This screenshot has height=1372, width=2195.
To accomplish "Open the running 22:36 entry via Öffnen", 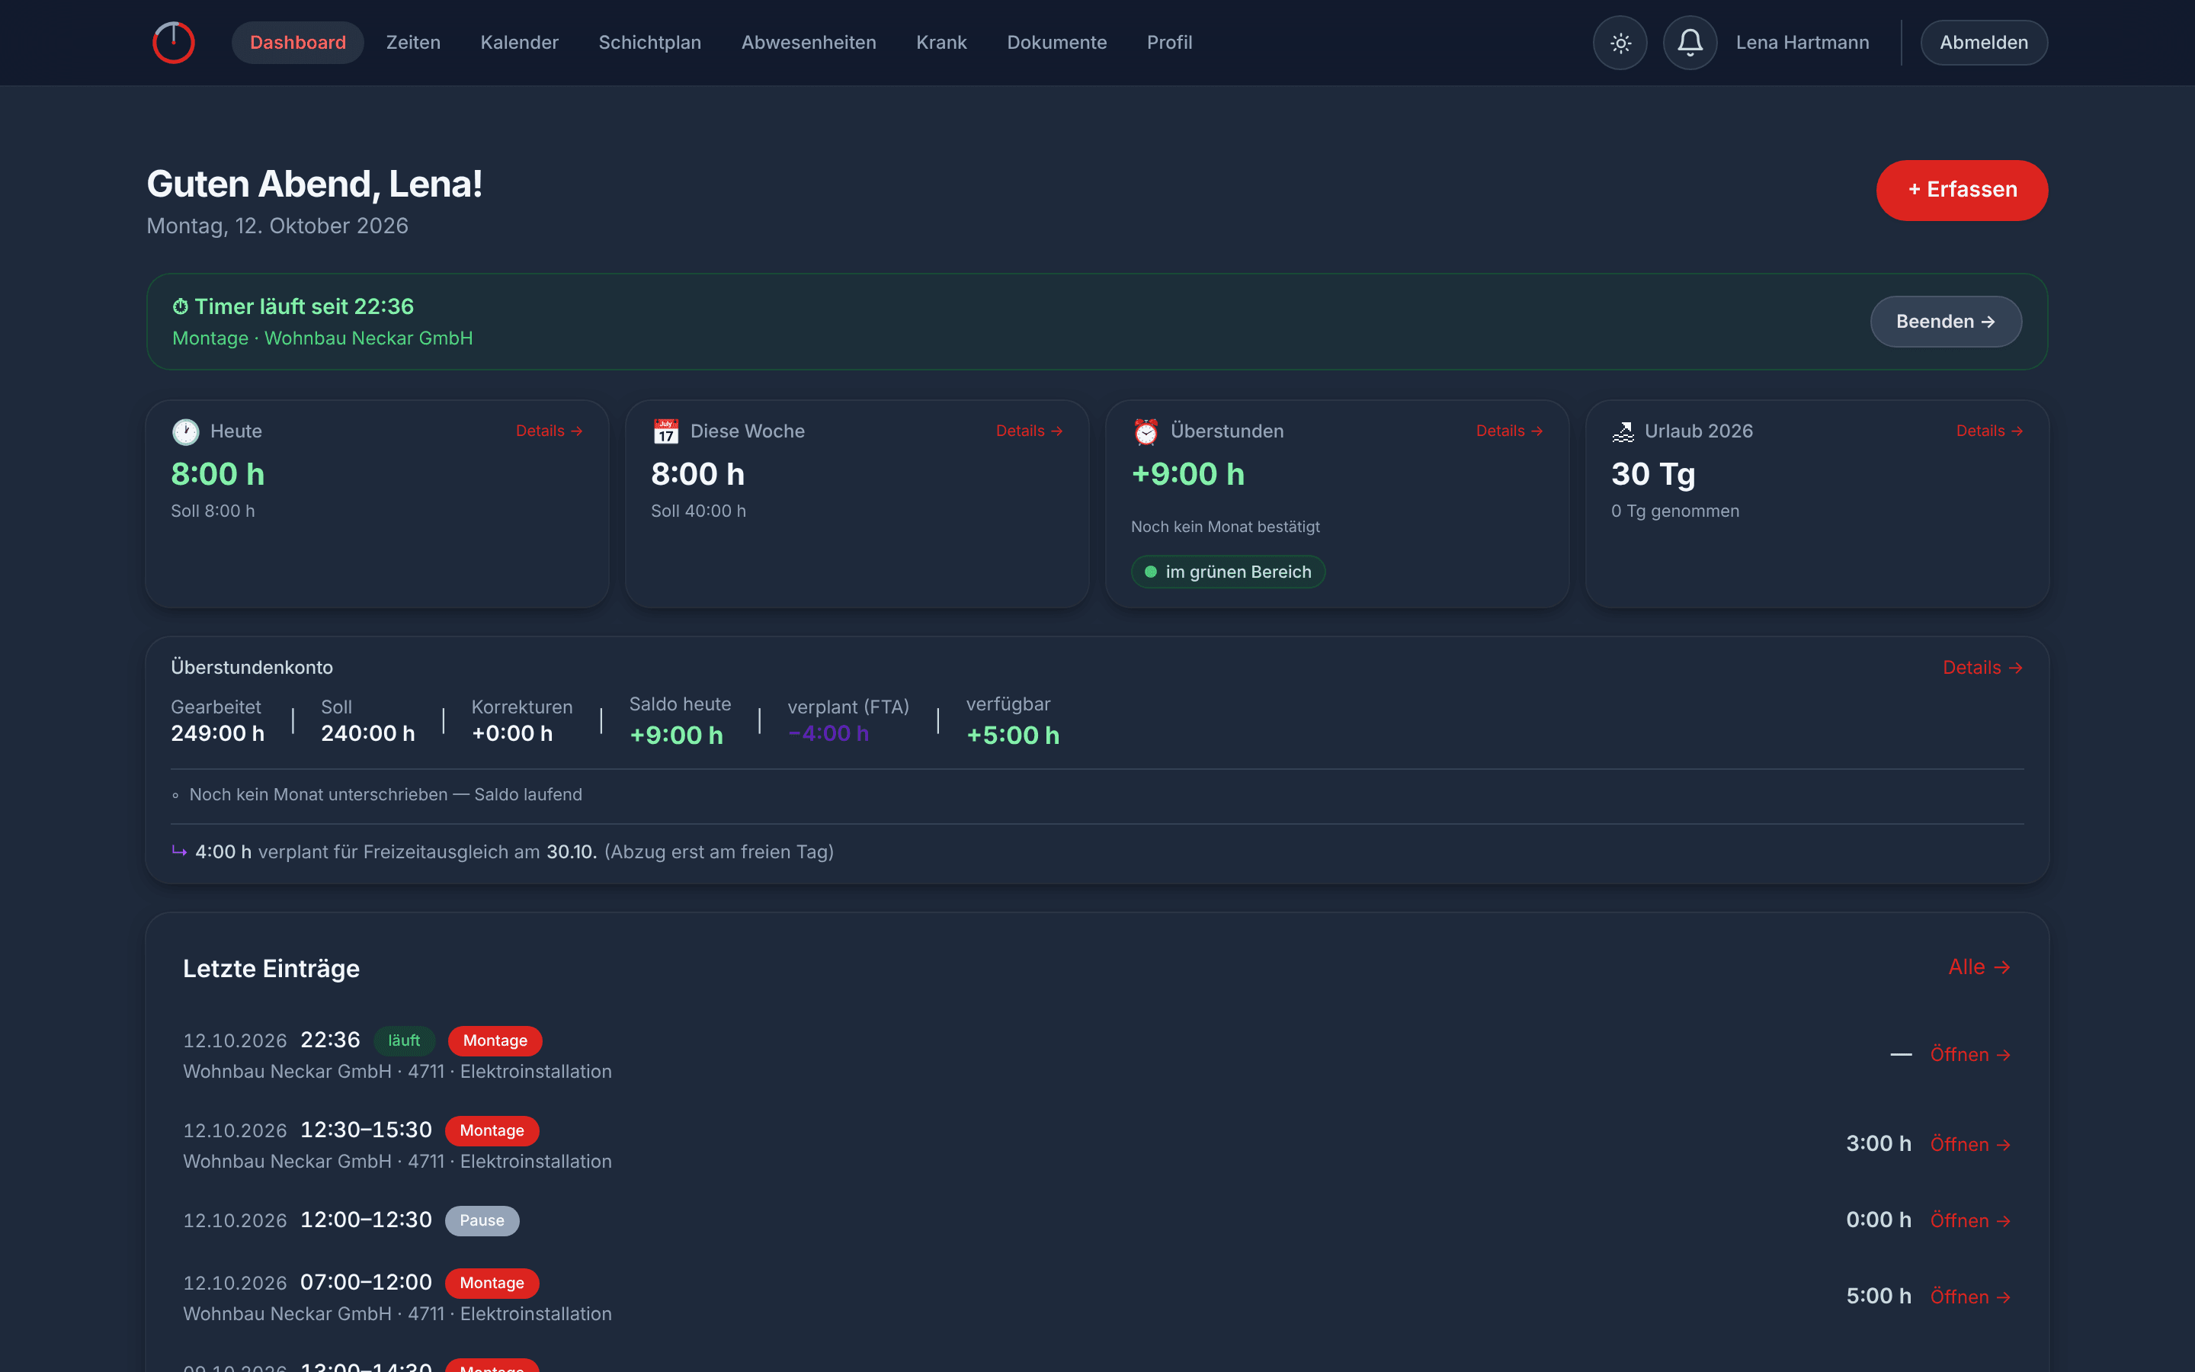I will pyautogui.click(x=1970, y=1054).
